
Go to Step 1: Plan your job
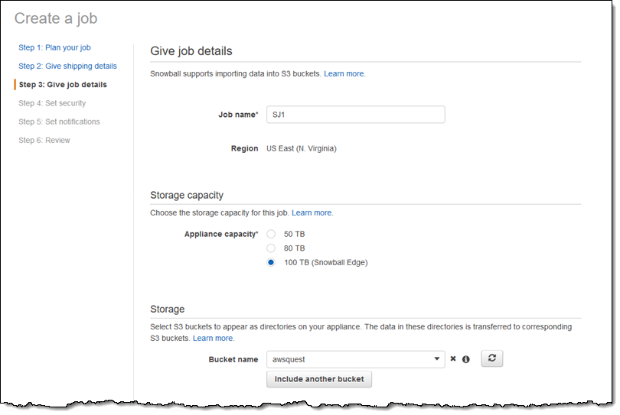(54, 47)
